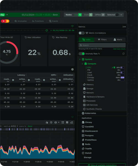This screenshot has height=166, width=138.
Task: Open the Nodes selector dropdown arrow
Action: pyautogui.click(x=121, y=15)
